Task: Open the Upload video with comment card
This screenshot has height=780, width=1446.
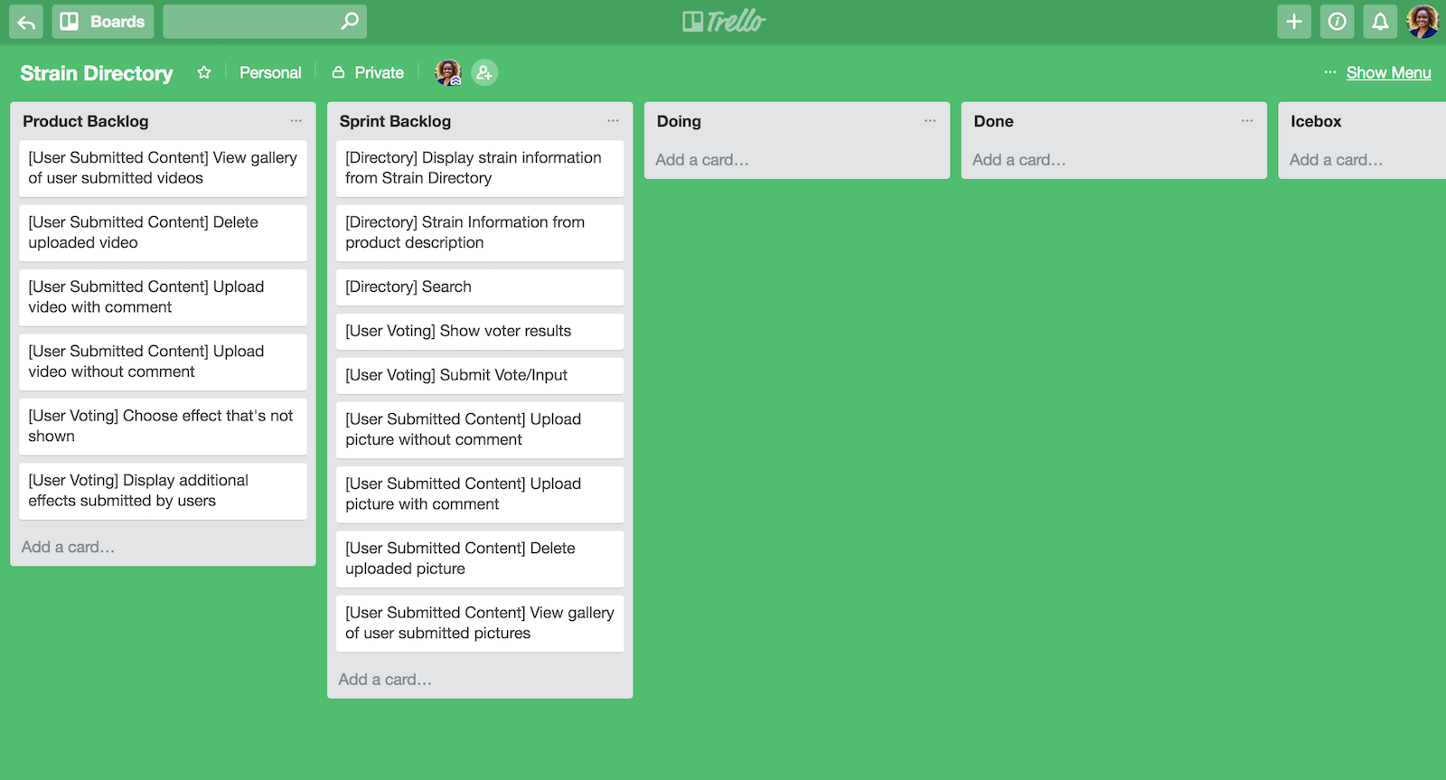Action: [x=163, y=297]
